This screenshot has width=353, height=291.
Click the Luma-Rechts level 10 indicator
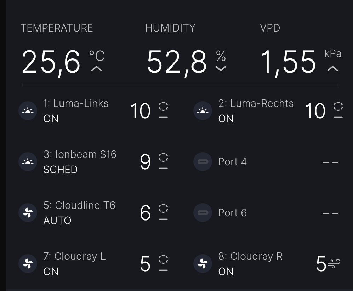pyautogui.click(x=315, y=111)
